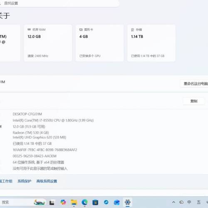Click the 速度: 2400 MHz text
The image size is (208, 208).
(38, 56)
